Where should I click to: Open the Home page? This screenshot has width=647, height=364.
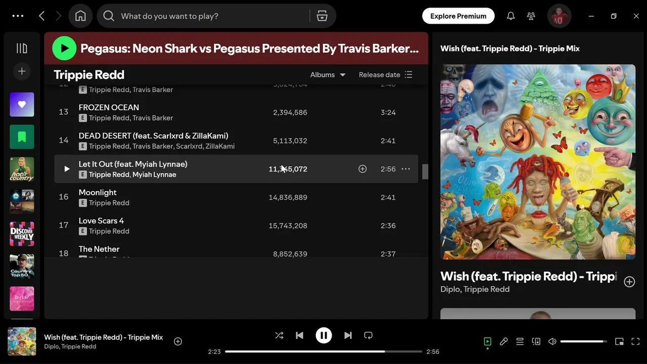pyautogui.click(x=80, y=16)
